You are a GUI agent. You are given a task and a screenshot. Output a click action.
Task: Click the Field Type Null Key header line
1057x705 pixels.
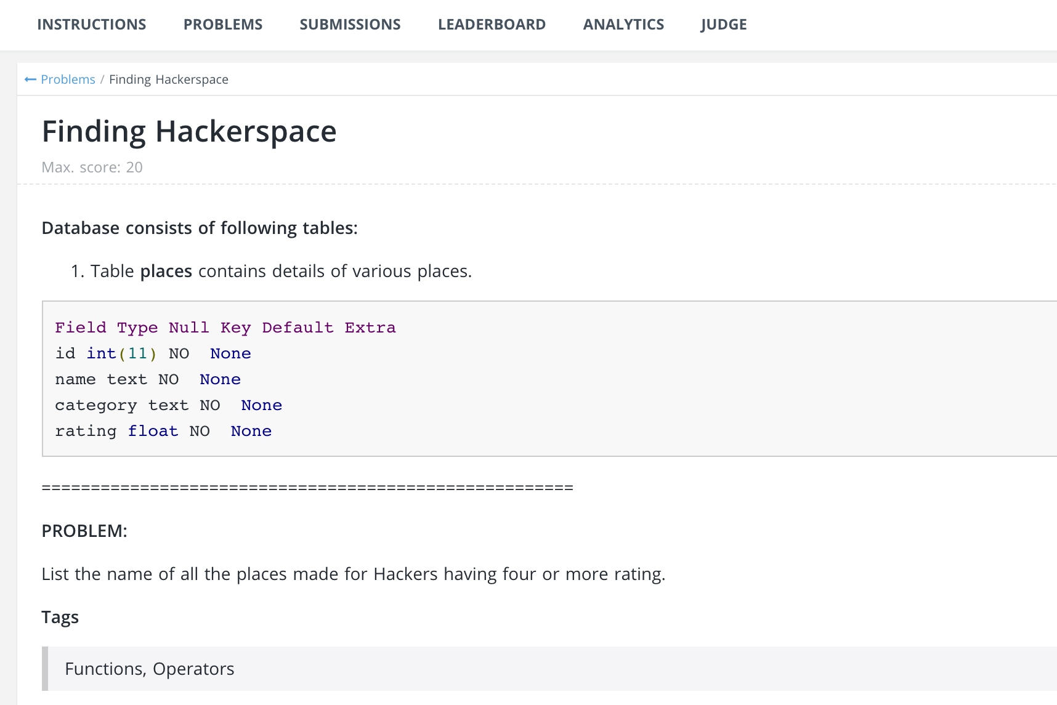coord(225,328)
